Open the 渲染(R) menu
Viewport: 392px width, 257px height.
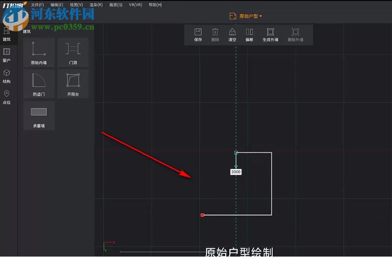pyautogui.click(x=96, y=5)
